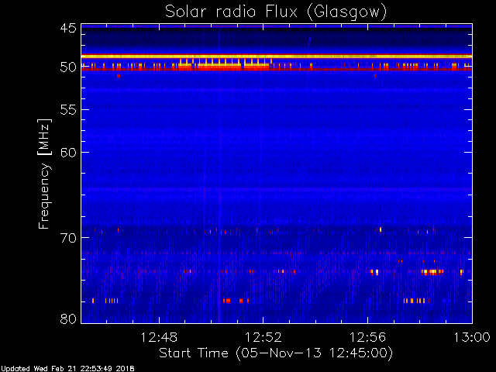Click the '45' frequency tick label

[x=68, y=29]
